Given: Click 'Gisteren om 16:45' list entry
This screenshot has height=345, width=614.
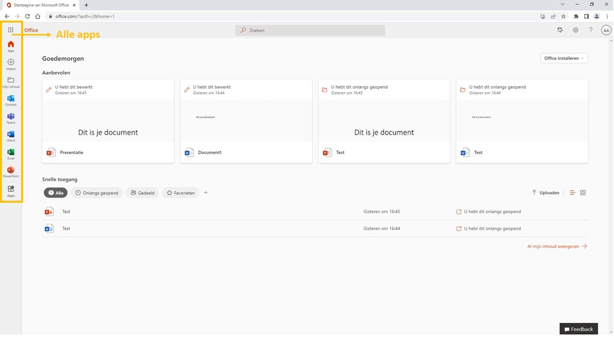Looking at the screenshot, I should point(381,211).
